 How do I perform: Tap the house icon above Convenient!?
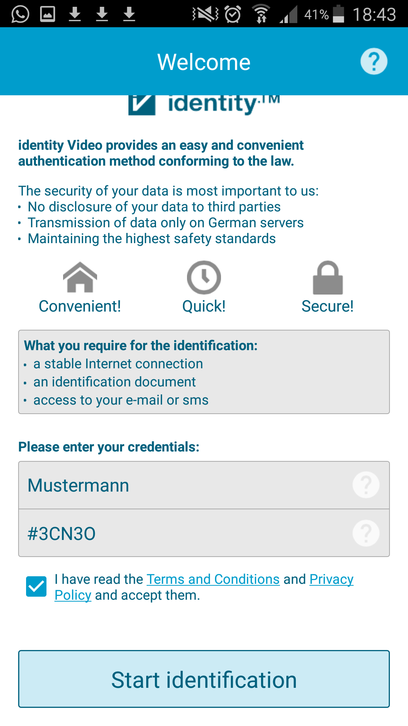(80, 277)
